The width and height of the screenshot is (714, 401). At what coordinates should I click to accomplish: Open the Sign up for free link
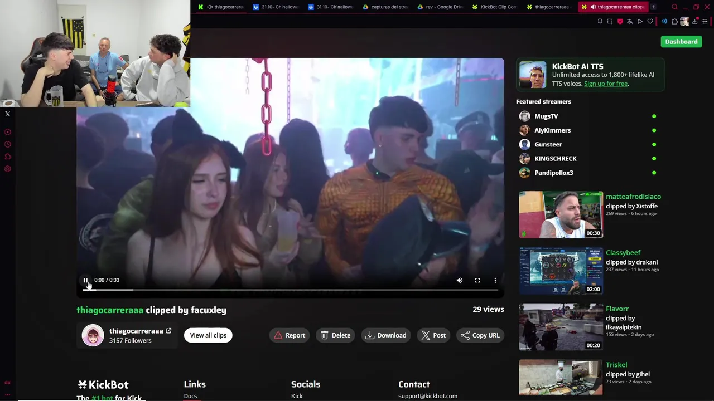coord(606,84)
